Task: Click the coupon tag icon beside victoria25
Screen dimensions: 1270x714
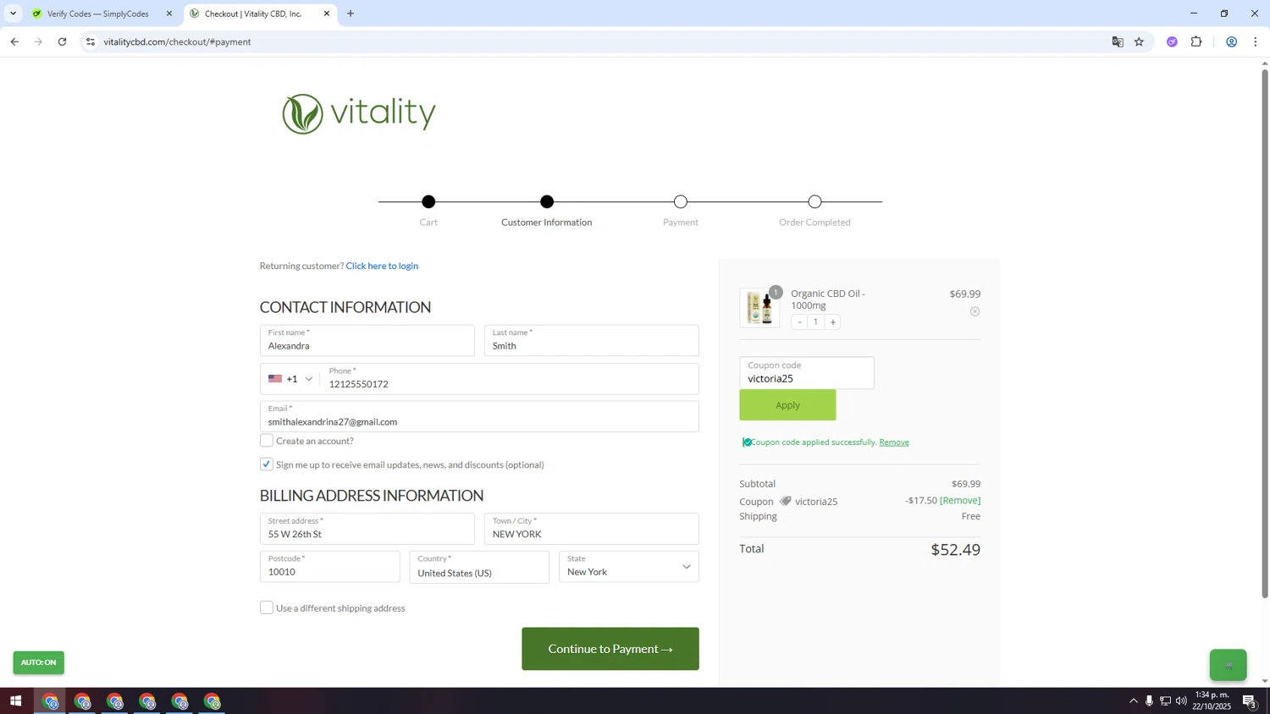Action: 786,501
